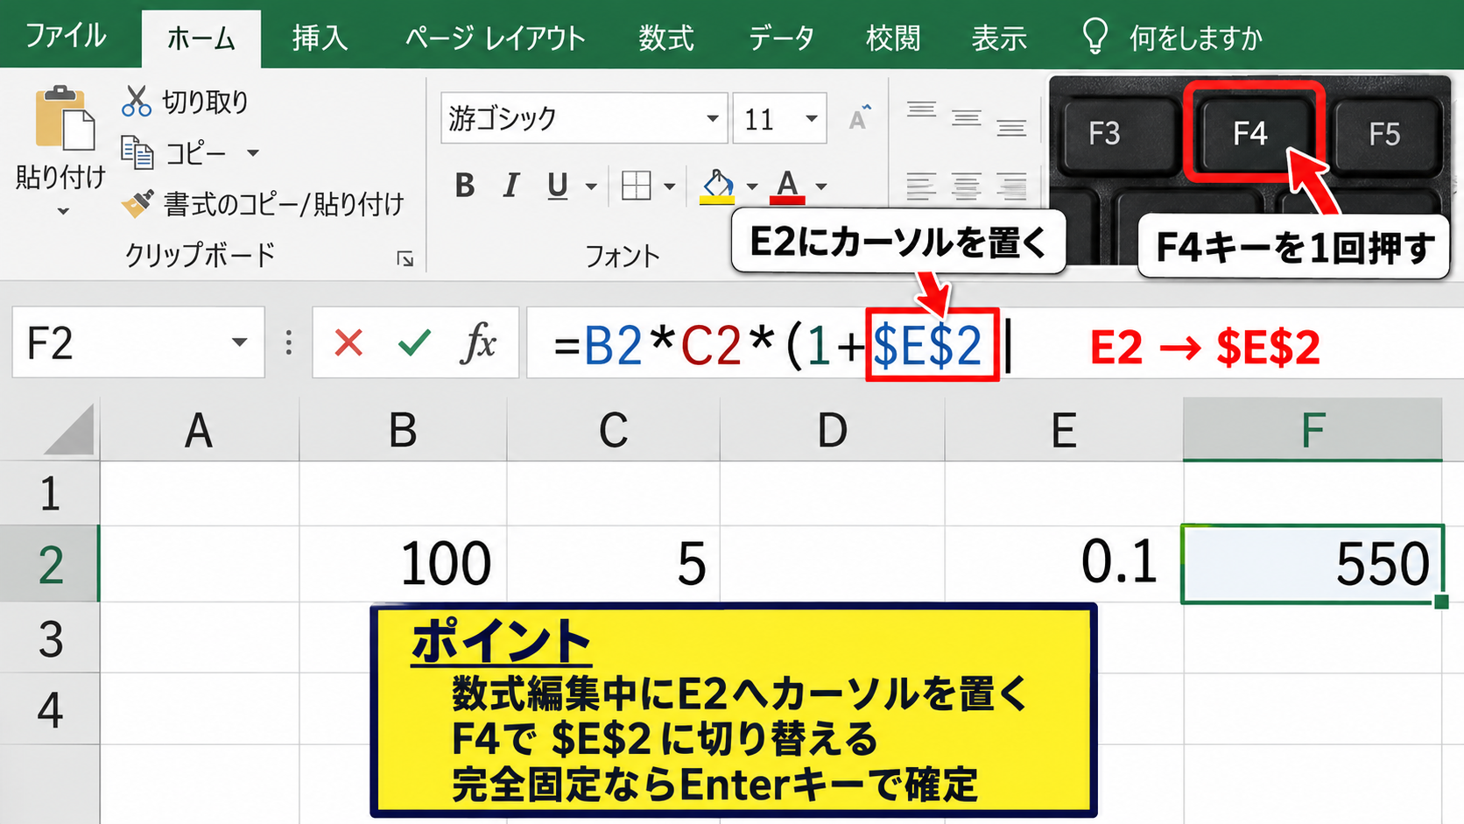
Task: Apply middle vertical alignment
Action: point(966,118)
